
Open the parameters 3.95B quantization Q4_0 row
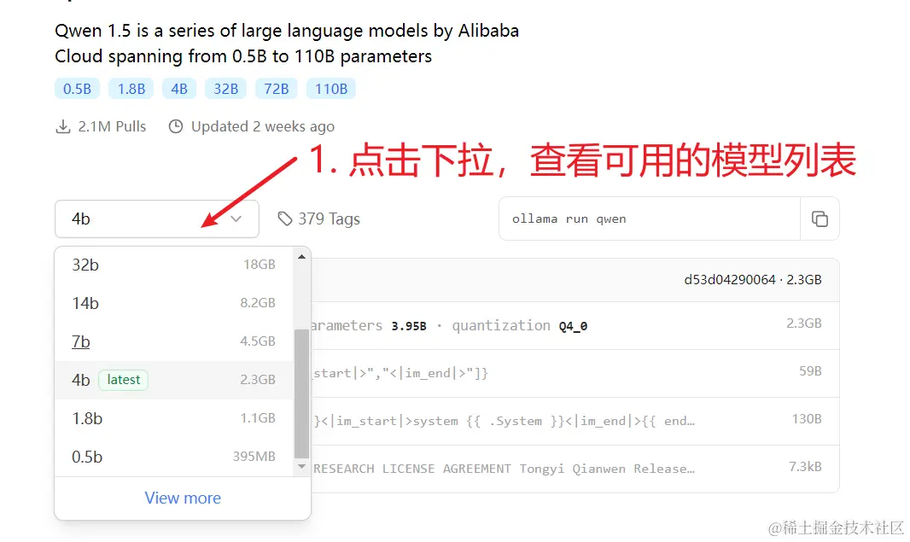(x=575, y=325)
